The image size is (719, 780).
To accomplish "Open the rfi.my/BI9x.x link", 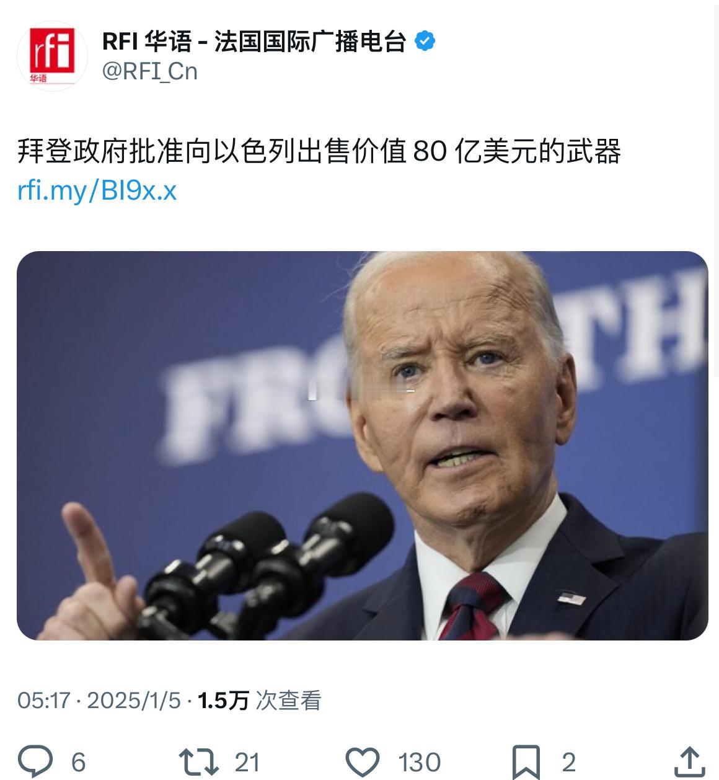I will 97,190.
